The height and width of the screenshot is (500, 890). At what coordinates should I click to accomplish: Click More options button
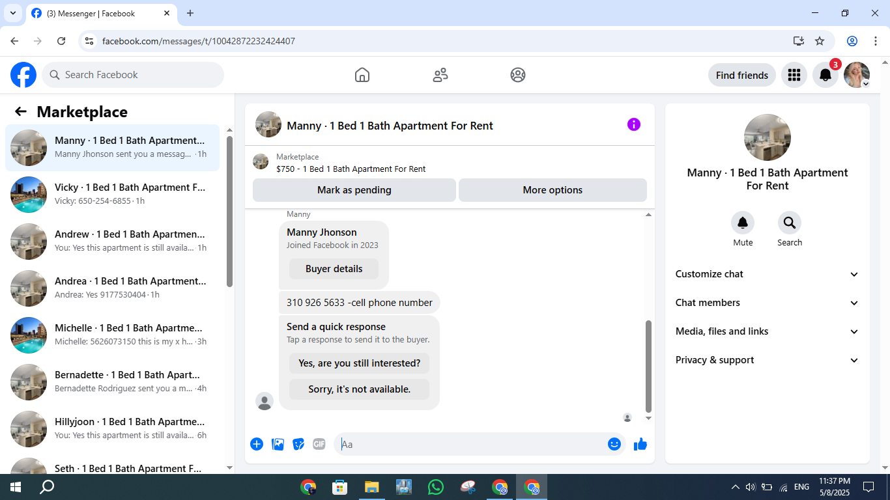[x=553, y=190]
